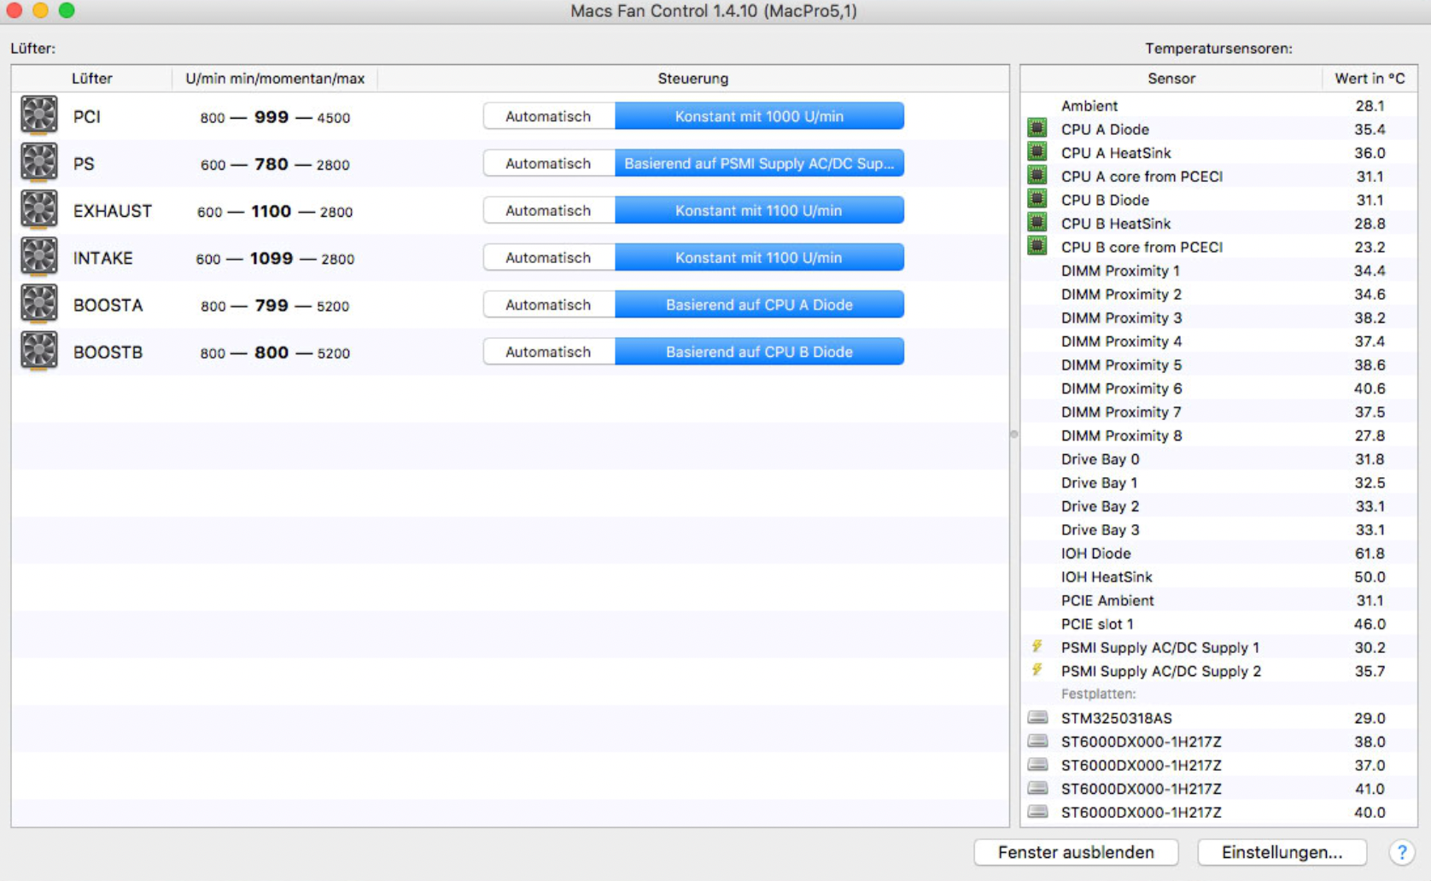Select the 'IOH Diode' sensor row

[1219, 552]
